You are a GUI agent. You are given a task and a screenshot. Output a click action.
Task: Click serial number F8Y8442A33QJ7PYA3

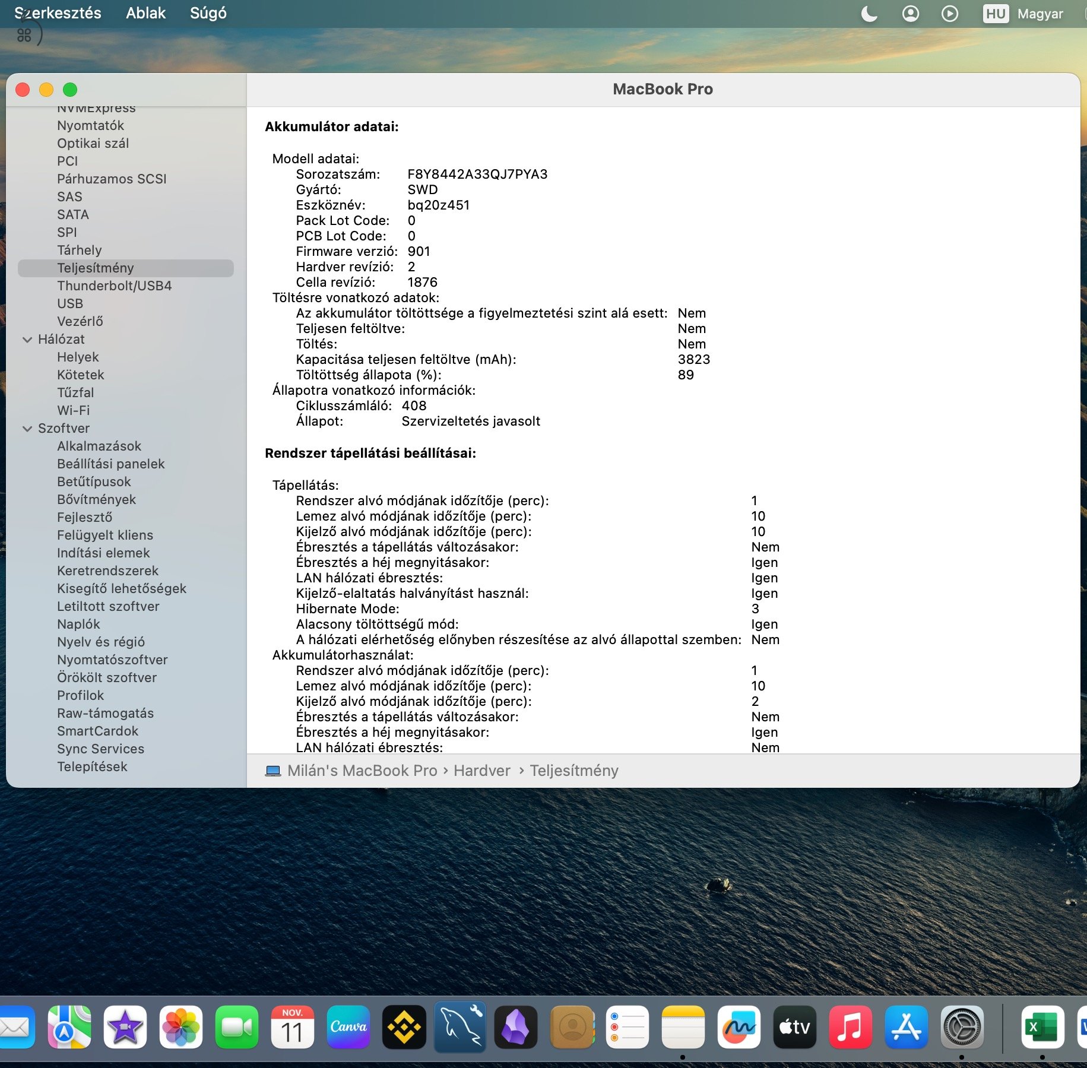tap(477, 175)
